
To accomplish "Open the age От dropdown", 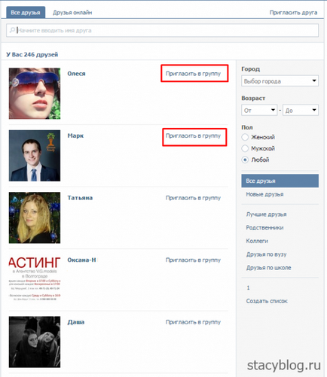I will point(259,110).
